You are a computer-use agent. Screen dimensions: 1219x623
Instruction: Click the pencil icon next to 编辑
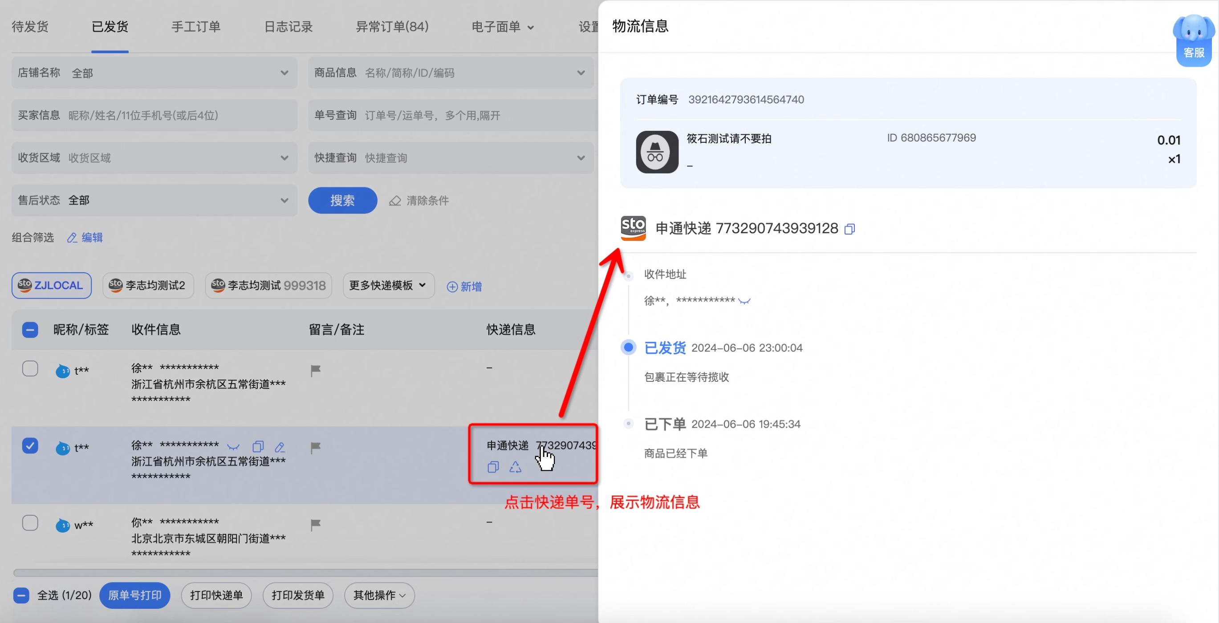[x=72, y=238]
